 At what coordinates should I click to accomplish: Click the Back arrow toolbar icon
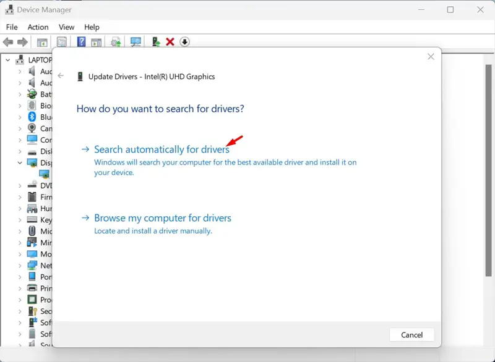(8, 42)
